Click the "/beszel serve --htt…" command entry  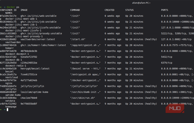(85, 68)
